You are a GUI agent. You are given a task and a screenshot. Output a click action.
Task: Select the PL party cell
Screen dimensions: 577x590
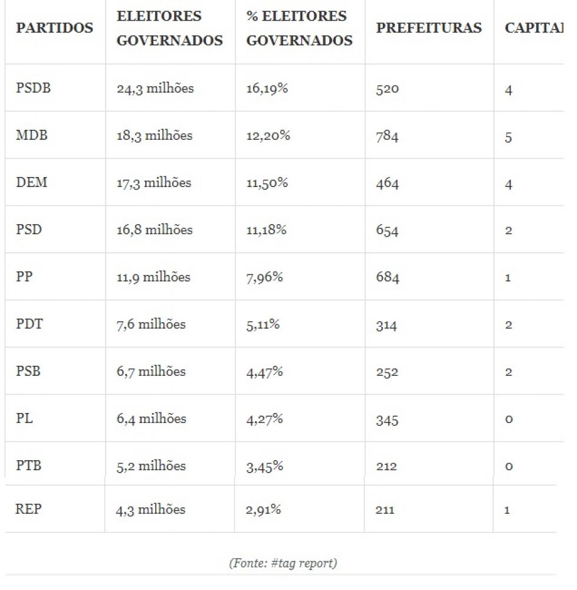click(24, 419)
